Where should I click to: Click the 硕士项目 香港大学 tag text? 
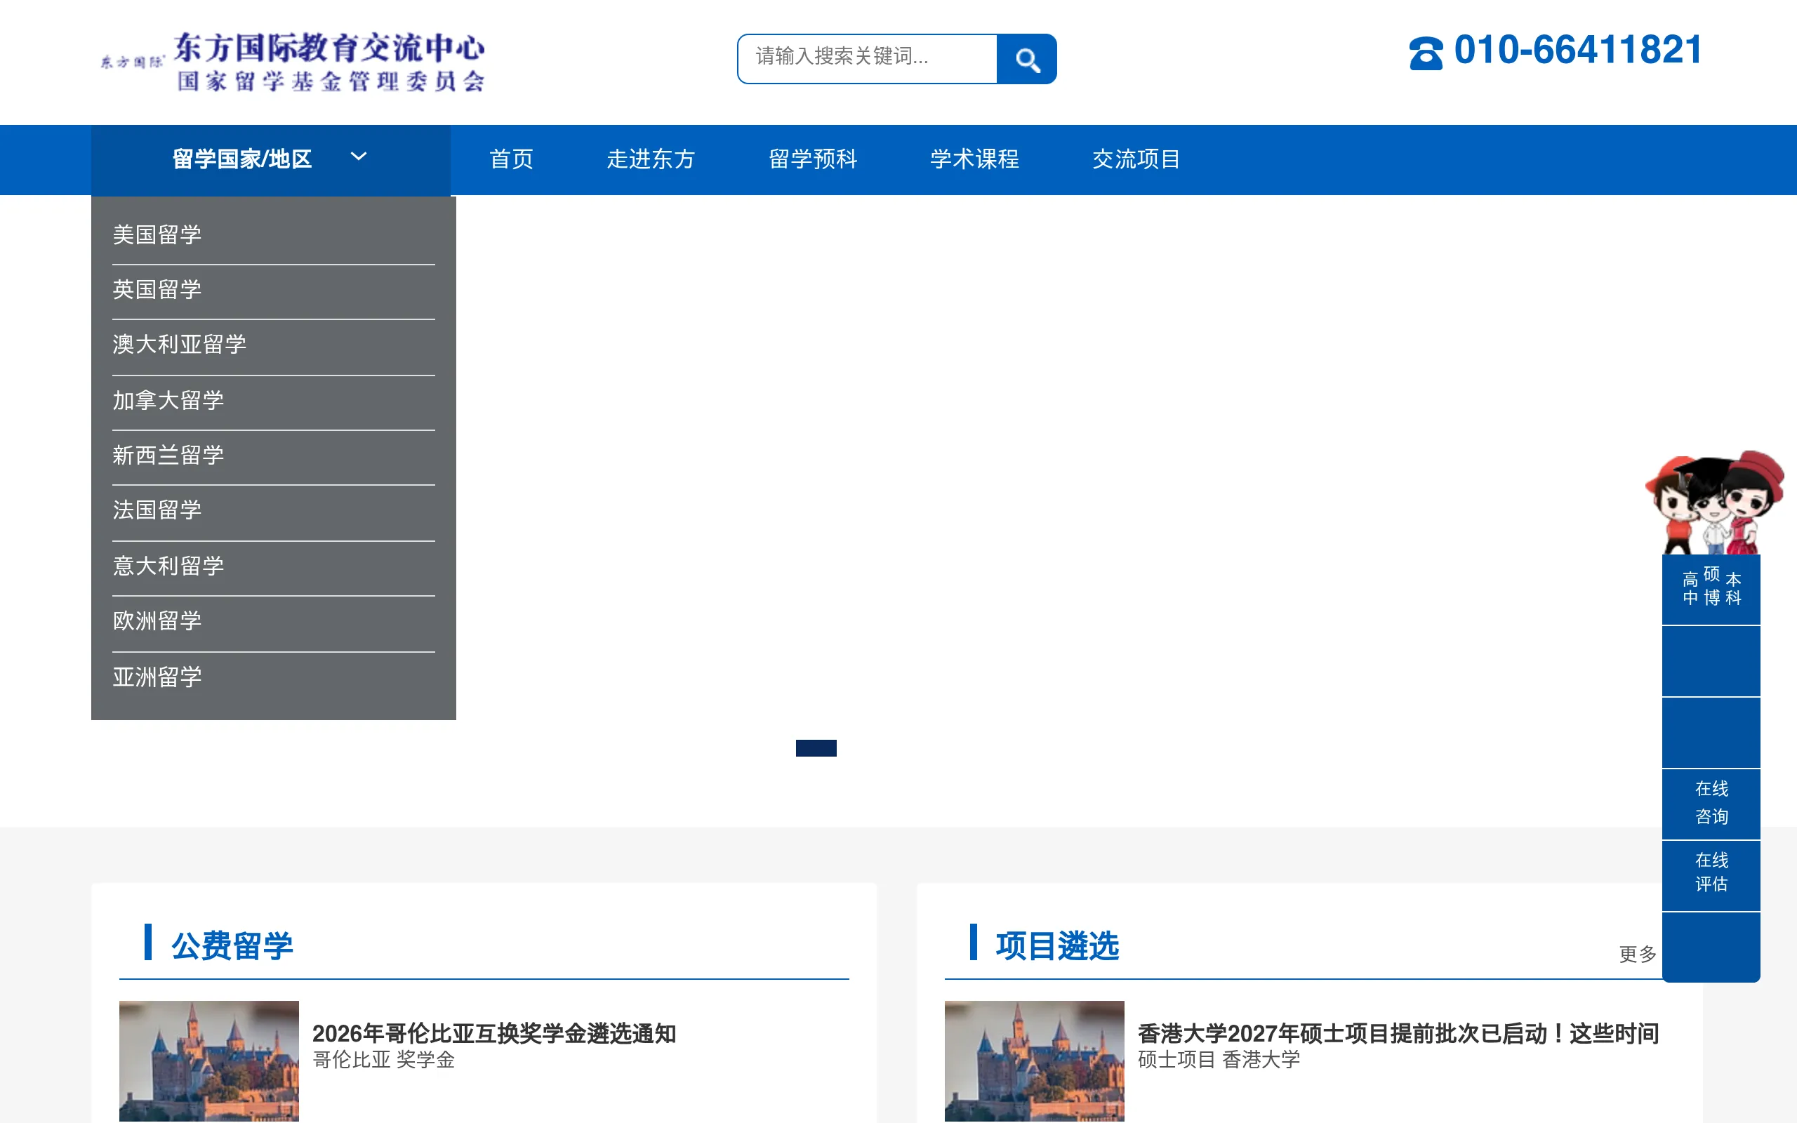[1219, 1060]
